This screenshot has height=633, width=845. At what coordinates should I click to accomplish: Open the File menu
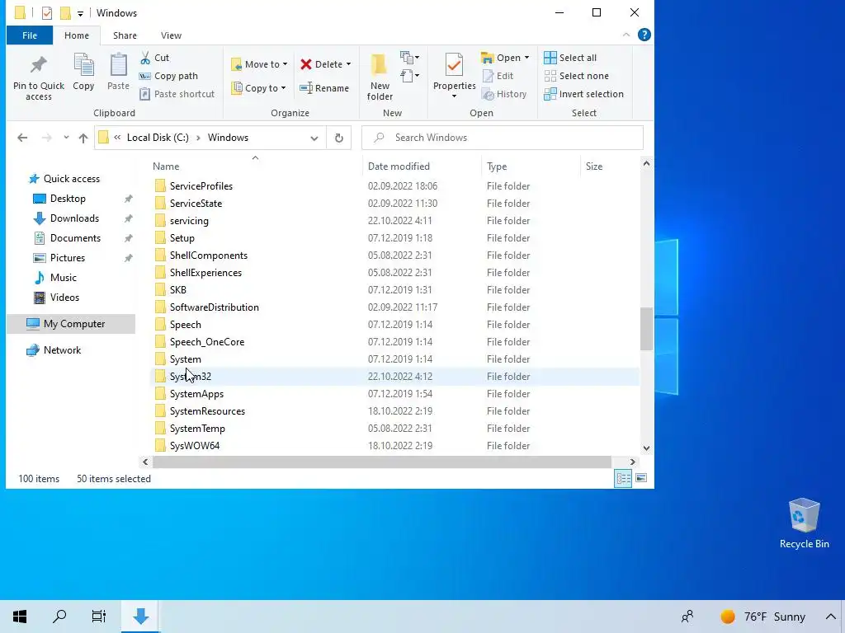(30, 35)
